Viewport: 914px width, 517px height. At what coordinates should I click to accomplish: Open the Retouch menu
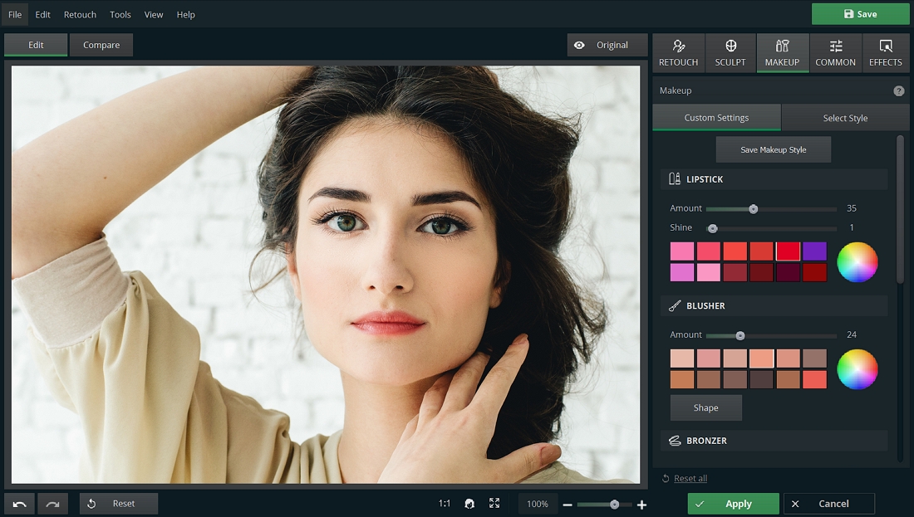point(80,15)
